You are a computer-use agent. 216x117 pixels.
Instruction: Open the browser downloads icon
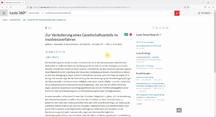[x=209, y=7]
